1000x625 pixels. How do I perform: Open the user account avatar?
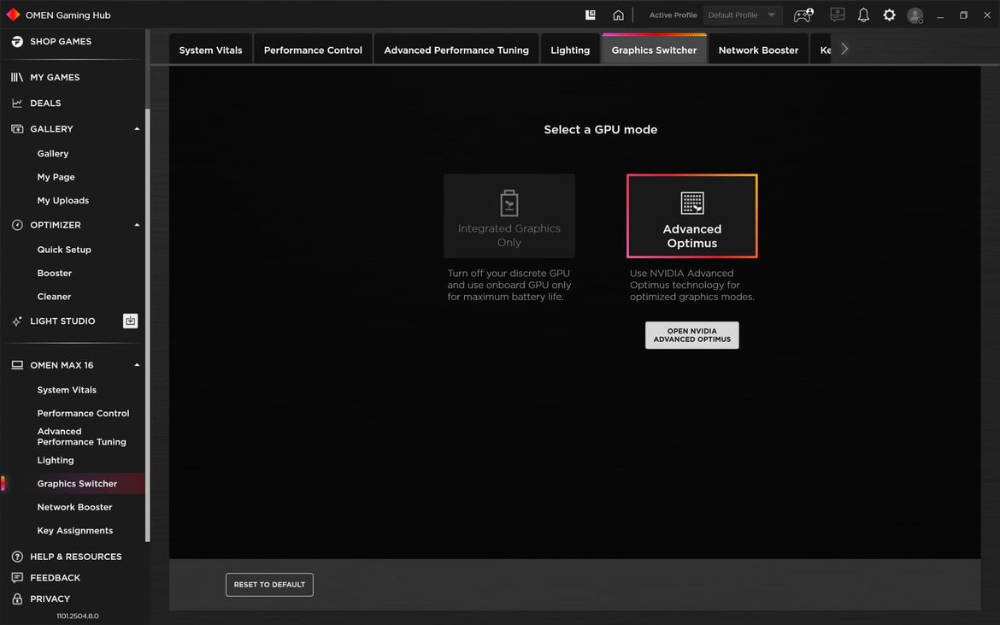915,15
